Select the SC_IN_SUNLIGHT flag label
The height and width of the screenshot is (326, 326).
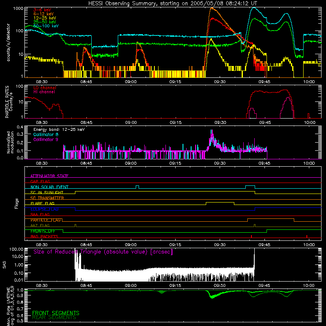click(47, 192)
